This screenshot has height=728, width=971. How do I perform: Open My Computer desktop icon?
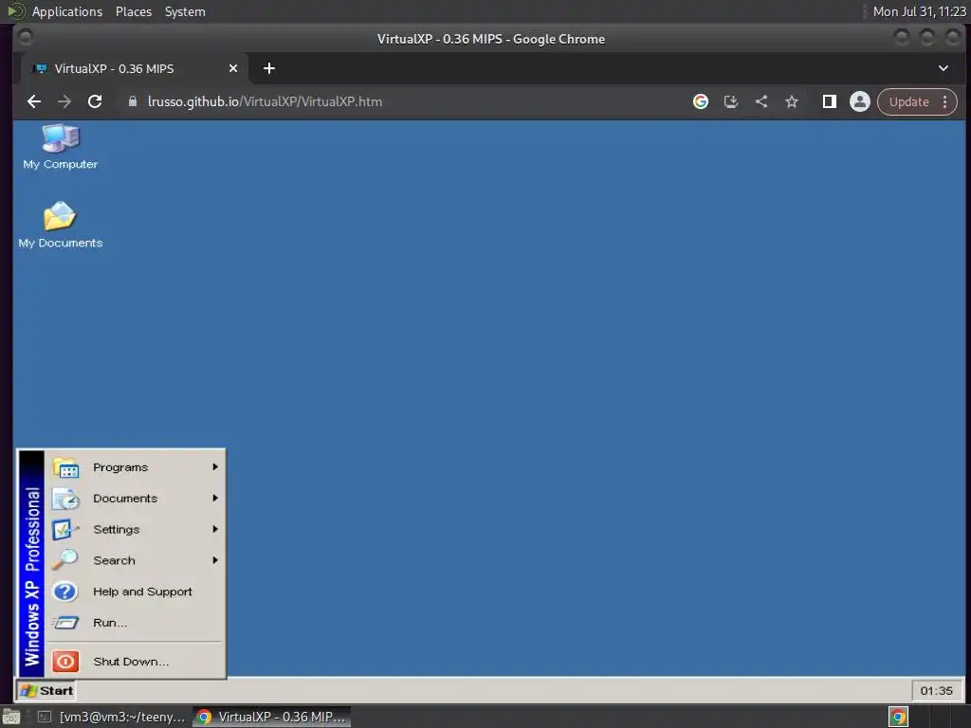[x=61, y=147]
